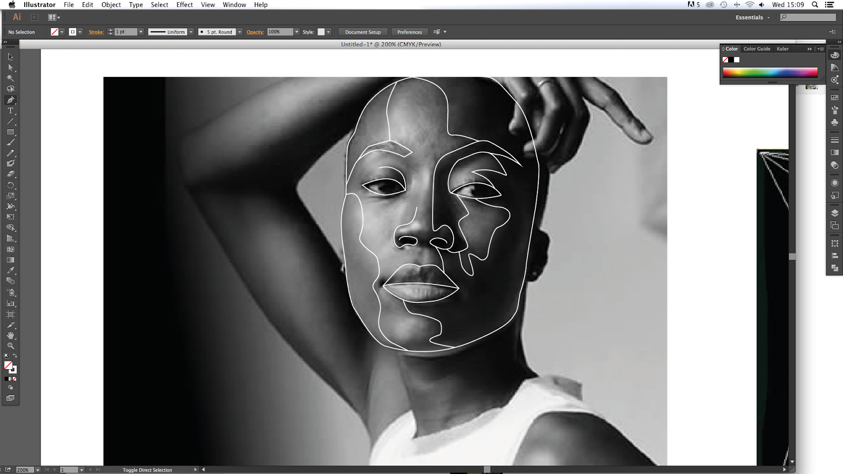Click the None swatch in Color panel
This screenshot has width=843, height=474.
coord(726,60)
